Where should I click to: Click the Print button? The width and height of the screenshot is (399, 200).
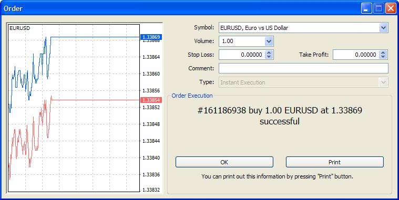pyautogui.click(x=335, y=162)
